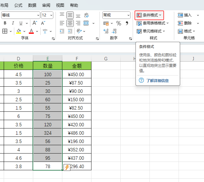Select column E header
Screen dimensions: 204x182
click(x=48, y=58)
